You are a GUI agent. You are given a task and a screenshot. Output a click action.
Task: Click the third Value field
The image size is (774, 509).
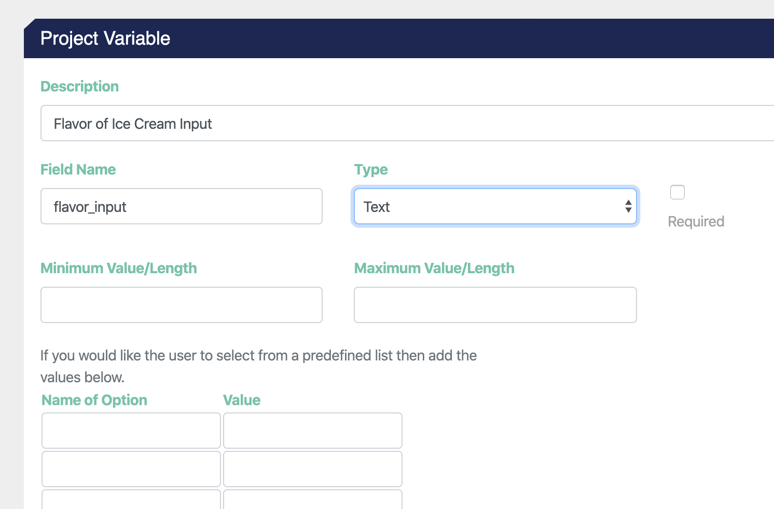(x=312, y=503)
